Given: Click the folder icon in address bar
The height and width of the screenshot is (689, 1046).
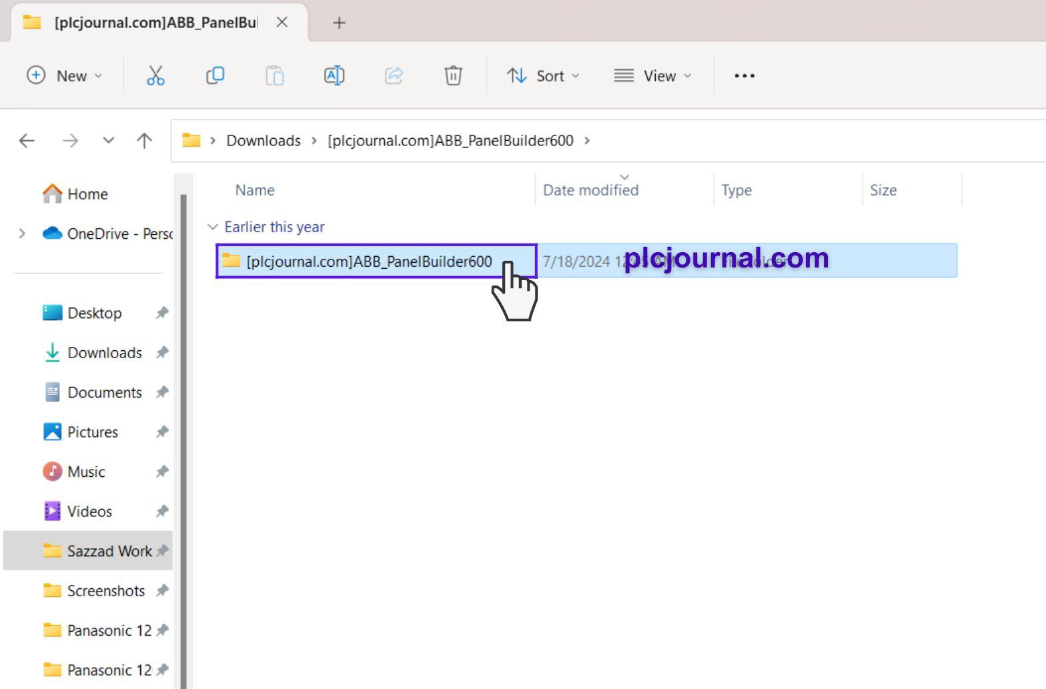Looking at the screenshot, I should click(x=191, y=140).
